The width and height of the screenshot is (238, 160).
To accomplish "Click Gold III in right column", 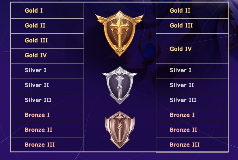I will pos(181,26).
